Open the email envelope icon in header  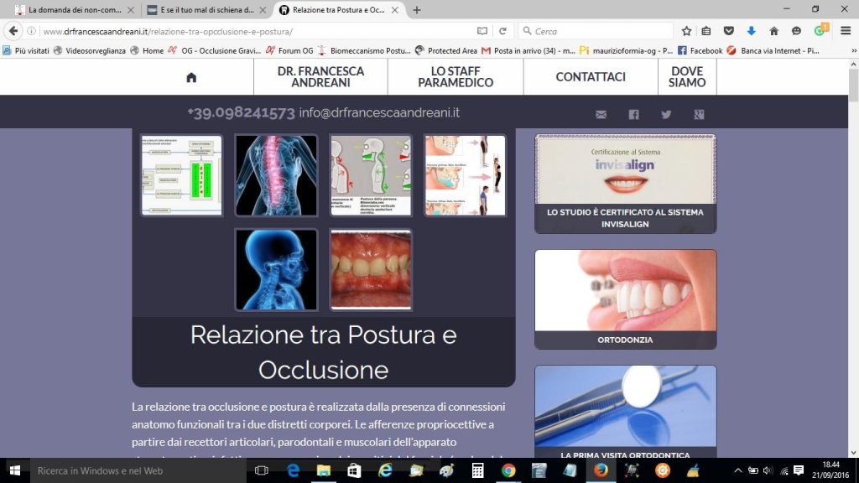[601, 115]
